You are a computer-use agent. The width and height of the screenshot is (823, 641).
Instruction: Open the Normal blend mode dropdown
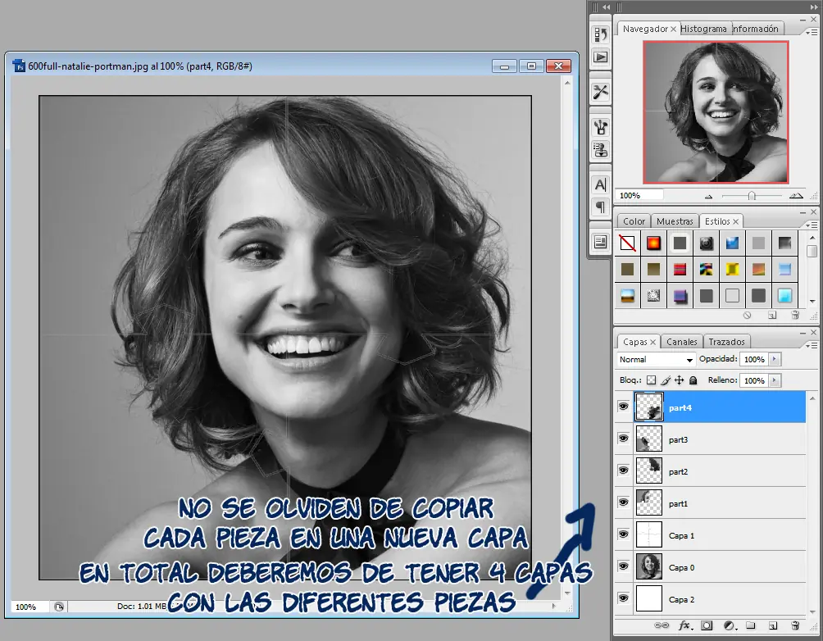point(656,359)
